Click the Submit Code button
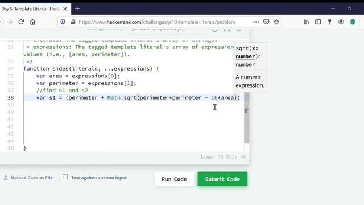Image resolution: width=364 pixels, height=205 pixels. pos(222,179)
